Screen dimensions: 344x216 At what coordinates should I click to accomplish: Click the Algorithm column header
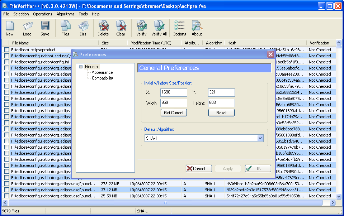tap(214, 43)
